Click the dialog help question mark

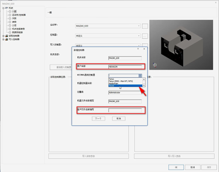click(138, 49)
